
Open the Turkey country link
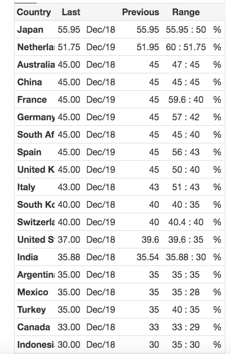(32, 309)
